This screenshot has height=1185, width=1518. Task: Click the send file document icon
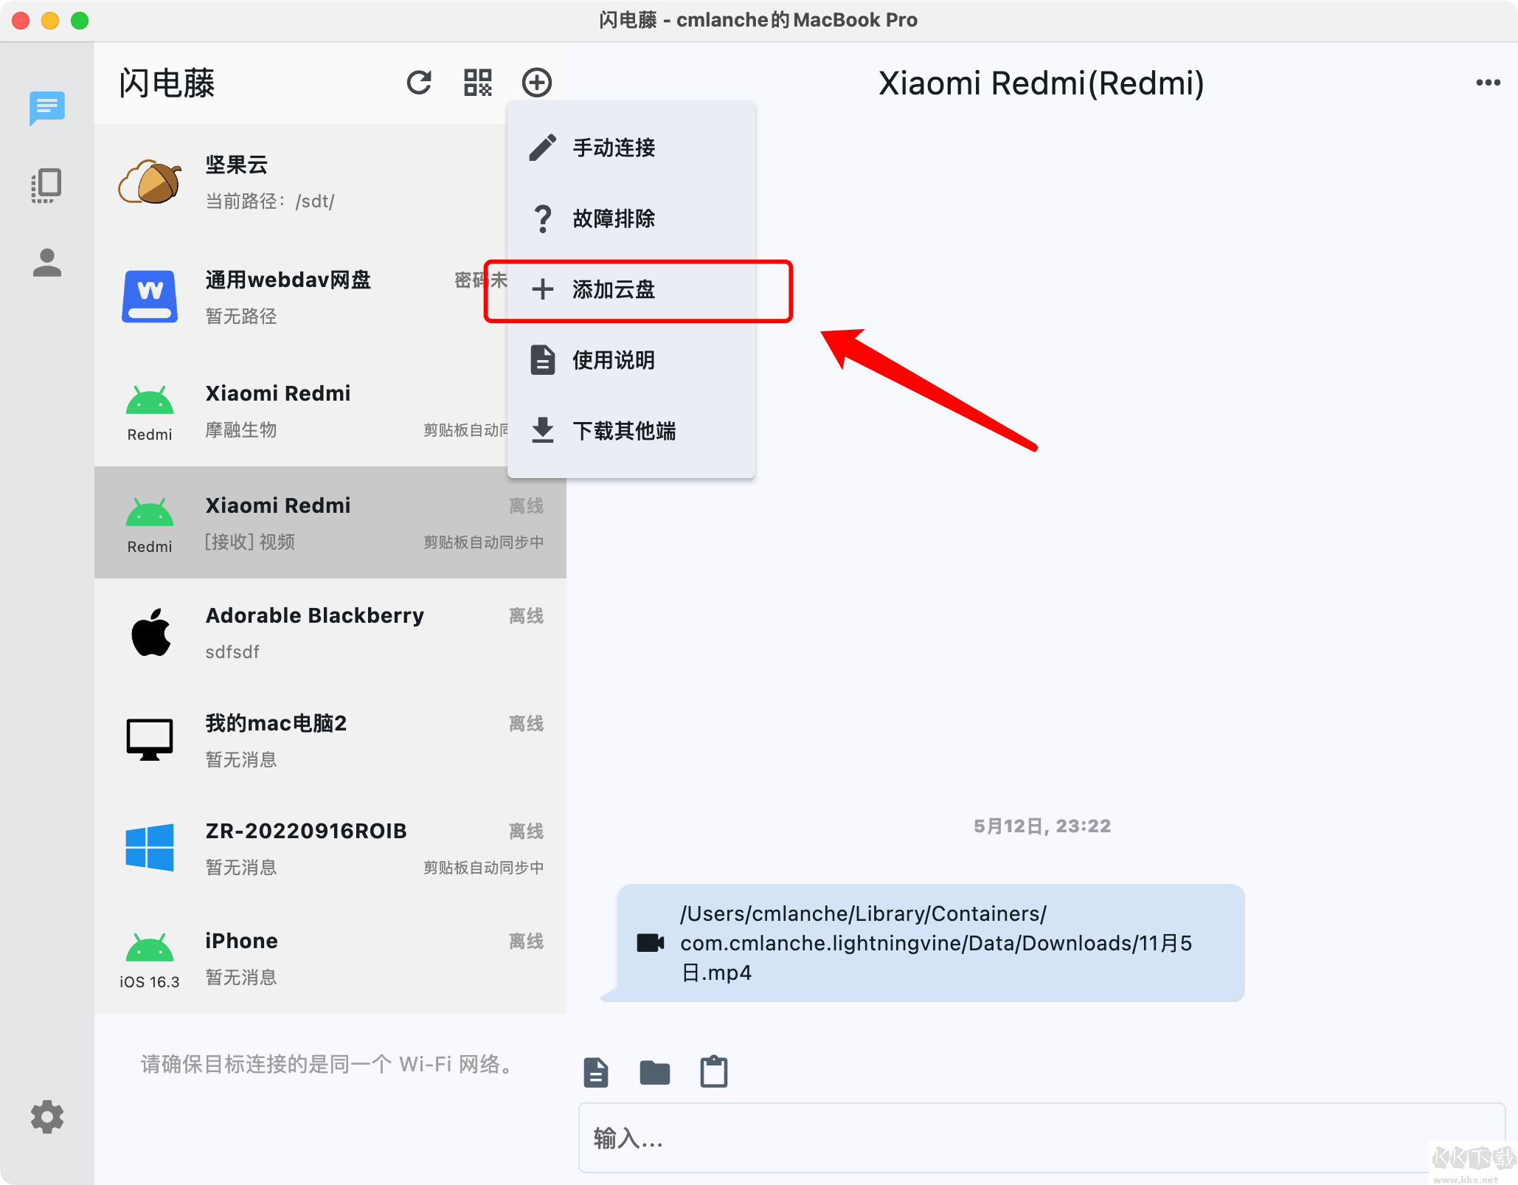[x=596, y=1072]
